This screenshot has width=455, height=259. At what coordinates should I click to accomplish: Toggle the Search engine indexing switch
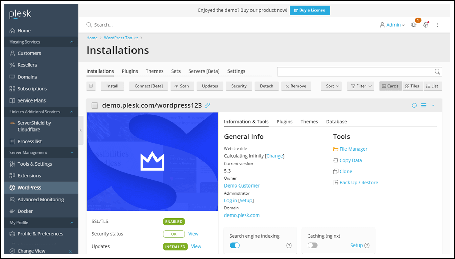tap(235, 245)
